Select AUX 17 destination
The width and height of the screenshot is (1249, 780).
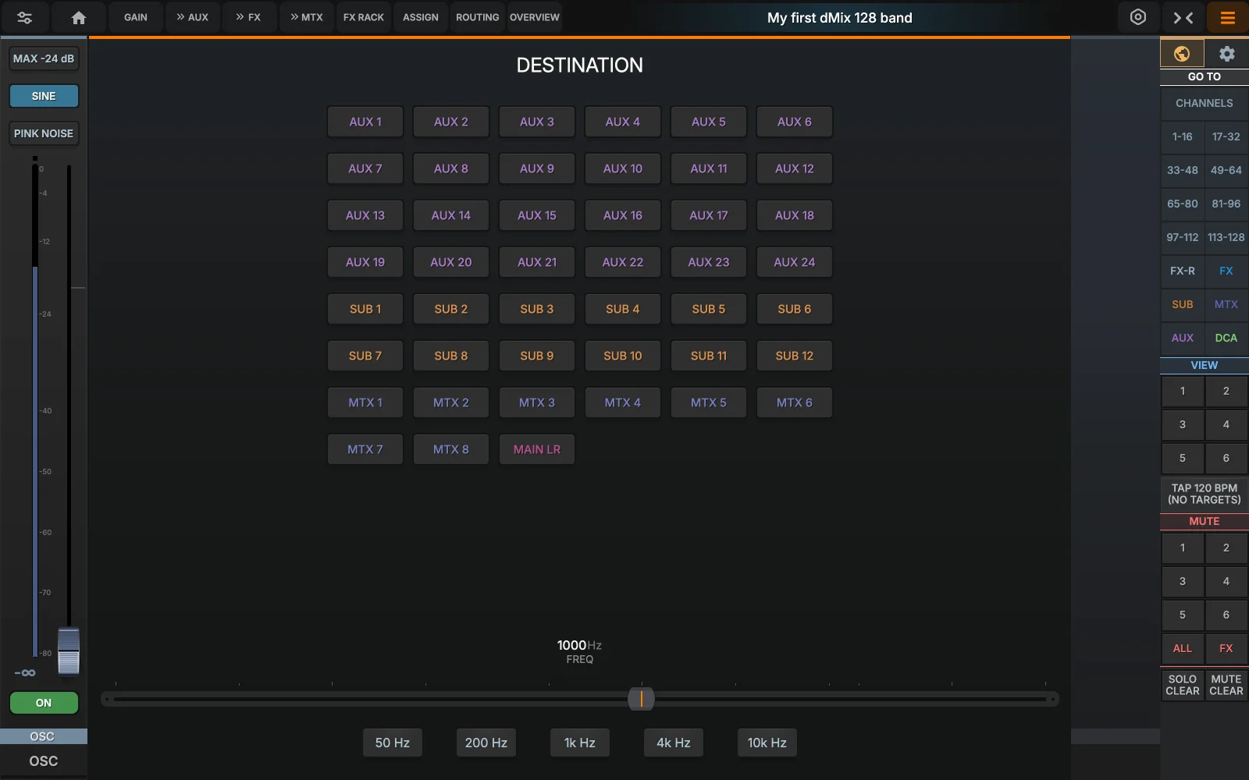coord(709,215)
